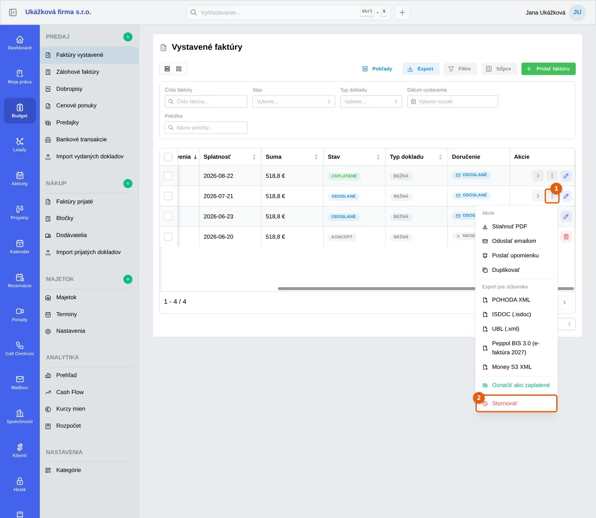Select Označiť ako zaplatené menu item
Screen dimensions: 596x518
(517, 385)
